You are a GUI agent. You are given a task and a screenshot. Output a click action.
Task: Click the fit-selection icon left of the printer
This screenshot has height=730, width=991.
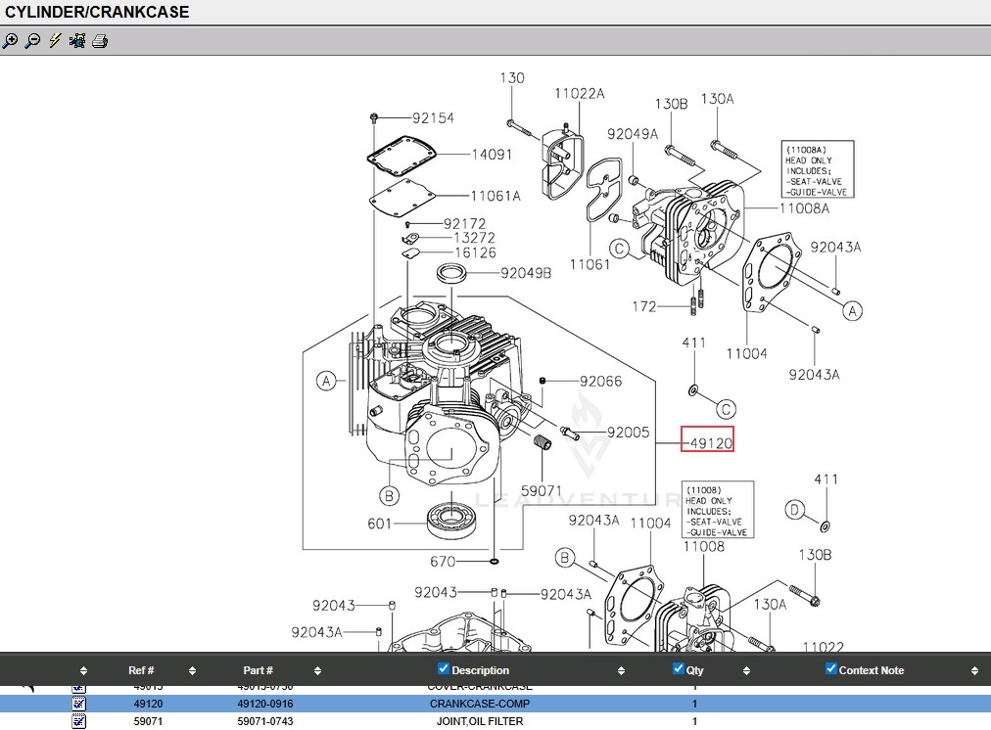(x=77, y=41)
